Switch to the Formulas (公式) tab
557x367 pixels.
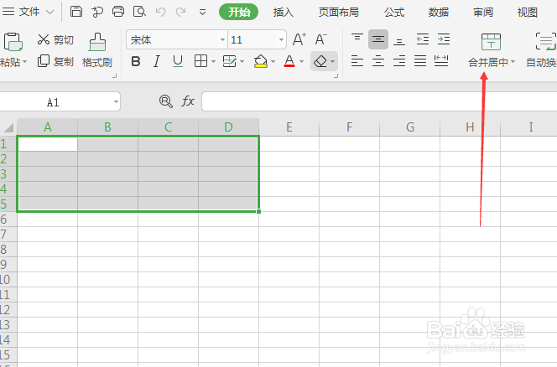[x=394, y=13]
